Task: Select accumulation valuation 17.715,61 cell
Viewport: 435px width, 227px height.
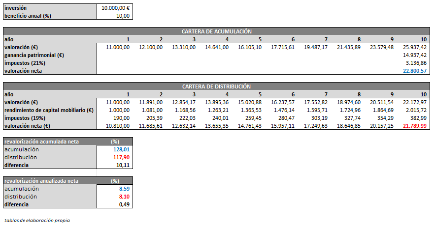Action: pyautogui.click(x=283, y=47)
